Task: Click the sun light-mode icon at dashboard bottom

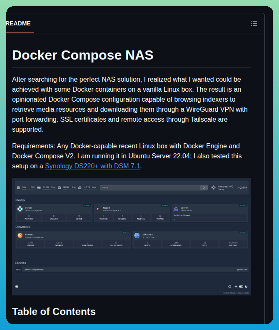Action: [x=236, y=286]
